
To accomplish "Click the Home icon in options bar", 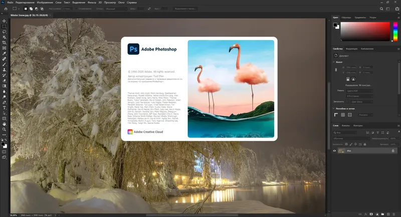I will pyautogui.click(x=5, y=9).
